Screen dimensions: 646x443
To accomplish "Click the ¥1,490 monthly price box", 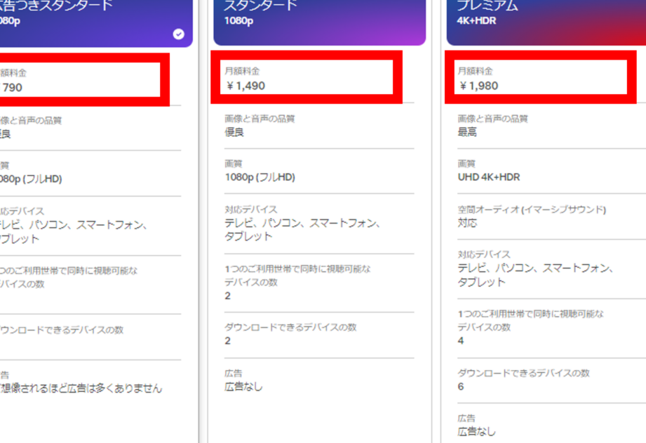I will point(307,77).
